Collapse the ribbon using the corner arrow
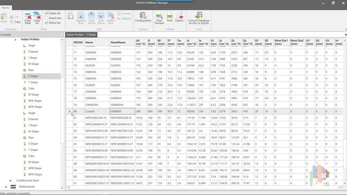The width and height of the screenshot is (347, 195). [x=346, y=29]
